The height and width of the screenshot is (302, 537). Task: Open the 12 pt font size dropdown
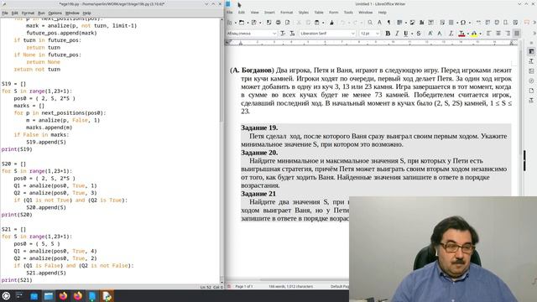pyautogui.click(x=378, y=34)
